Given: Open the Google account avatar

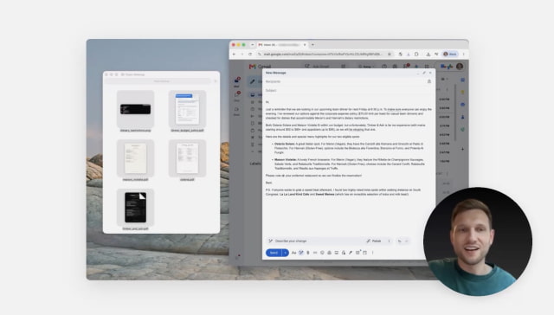Looking at the screenshot, I should click(460, 67).
